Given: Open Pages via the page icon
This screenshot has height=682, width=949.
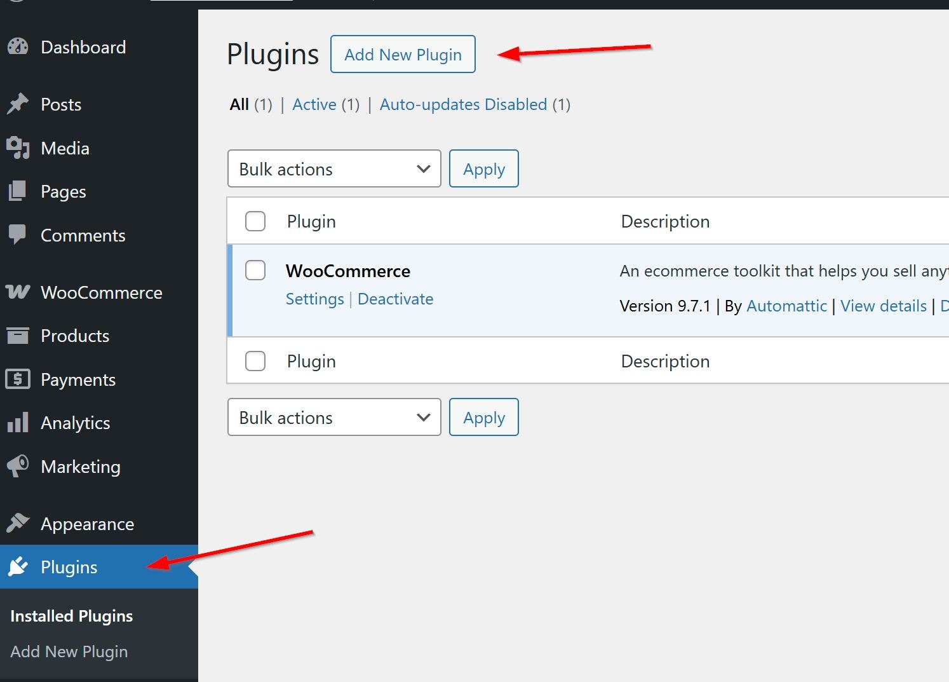Looking at the screenshot, I should (x=18, y=191).
